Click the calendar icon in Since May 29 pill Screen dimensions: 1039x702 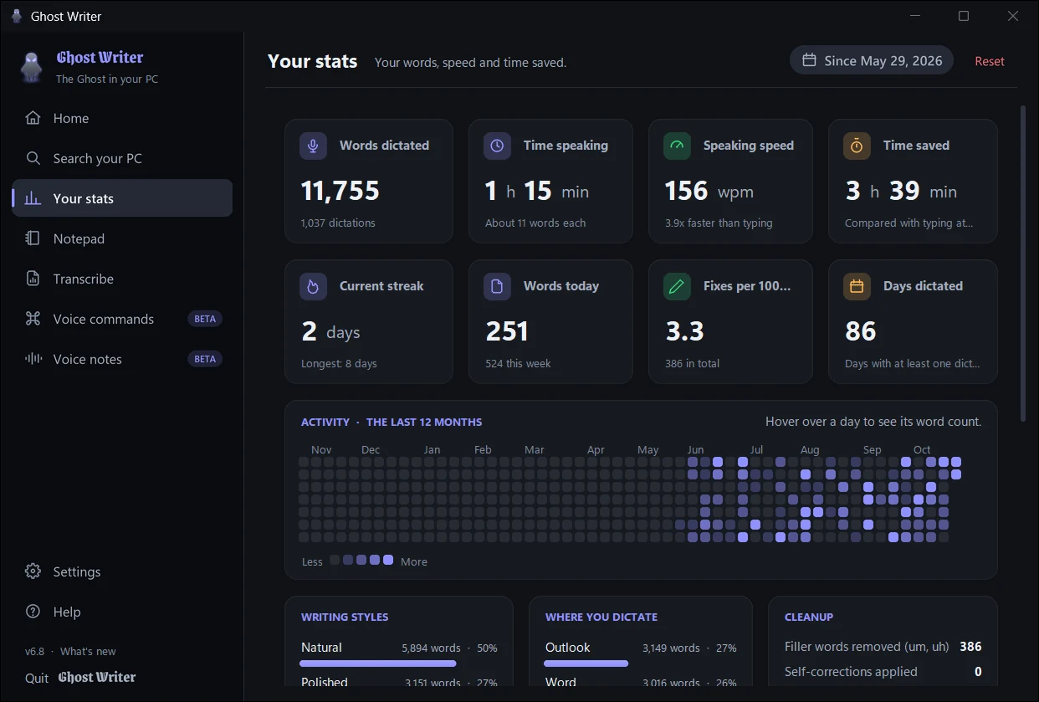coord(809,60)
